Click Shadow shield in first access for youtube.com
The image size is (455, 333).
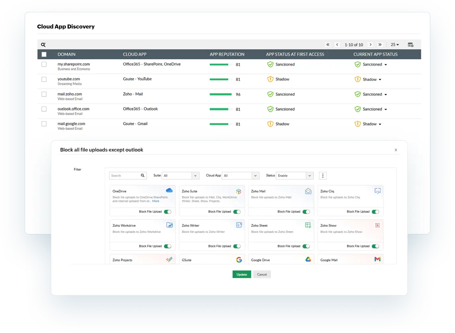270,79
